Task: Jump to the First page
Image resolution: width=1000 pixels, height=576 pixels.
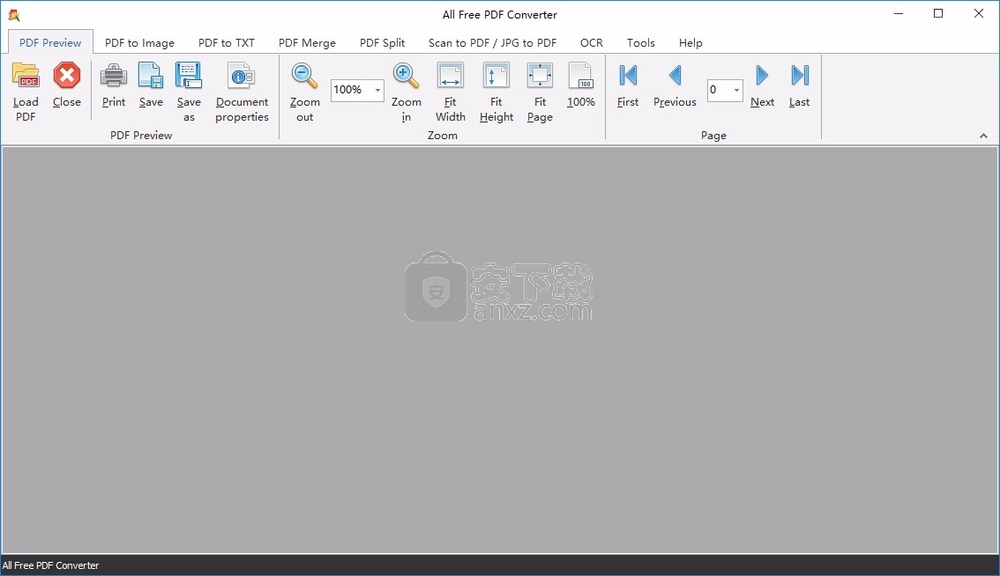Action: tap(628, 77)
